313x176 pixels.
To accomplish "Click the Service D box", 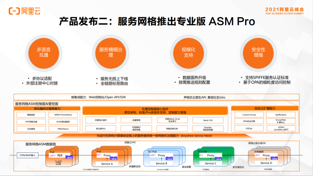I will (266, 163).
